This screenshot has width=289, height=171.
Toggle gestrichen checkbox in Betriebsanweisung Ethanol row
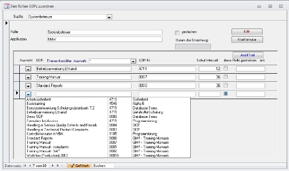pyautogui.click(x=225, y=68)
